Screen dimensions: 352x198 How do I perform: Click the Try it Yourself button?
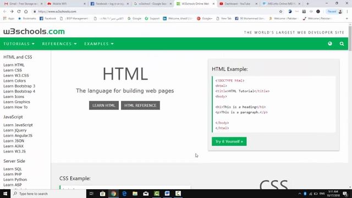coord(229,141)
